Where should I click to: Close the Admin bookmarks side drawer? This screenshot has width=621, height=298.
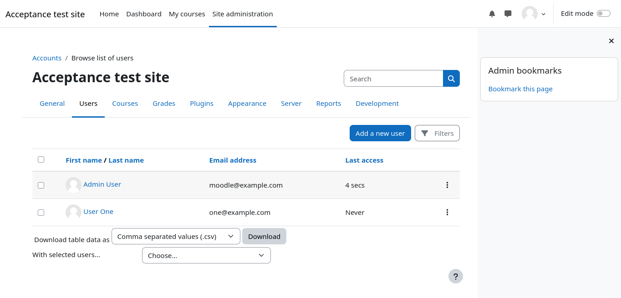(611, 41)
